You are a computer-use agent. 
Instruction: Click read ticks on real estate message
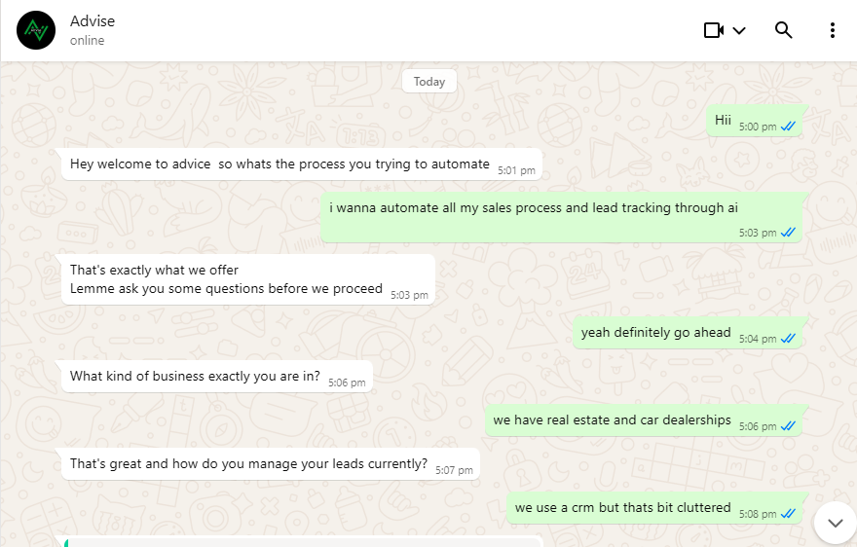pos(788,426)
